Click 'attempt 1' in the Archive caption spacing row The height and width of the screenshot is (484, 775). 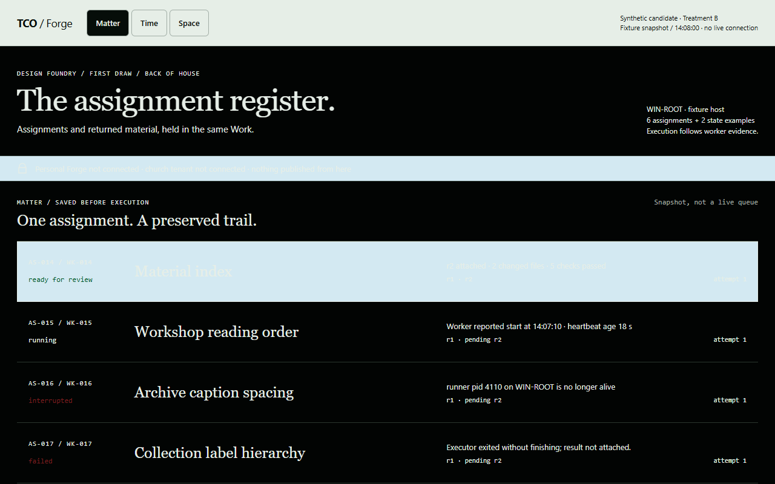tap(730, 400)
